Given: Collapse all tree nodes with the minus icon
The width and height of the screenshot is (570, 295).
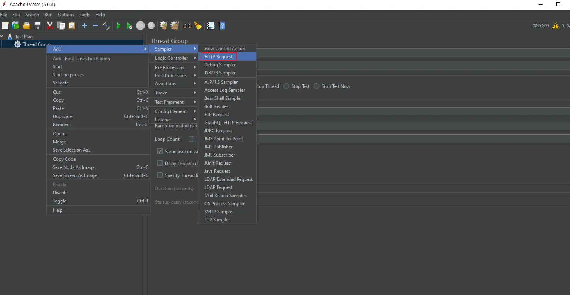Looking at the screenshot, I should click(95, 25).
